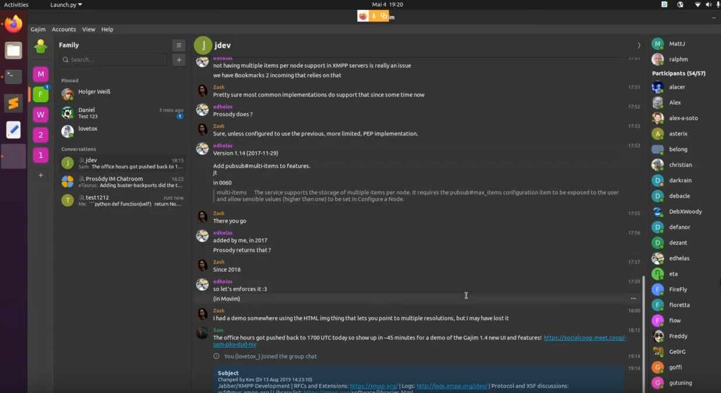The height and width of the screenshot is (393, 721).
Task: Click sender name Sam on 18:15 message
Action: (218, 331)
